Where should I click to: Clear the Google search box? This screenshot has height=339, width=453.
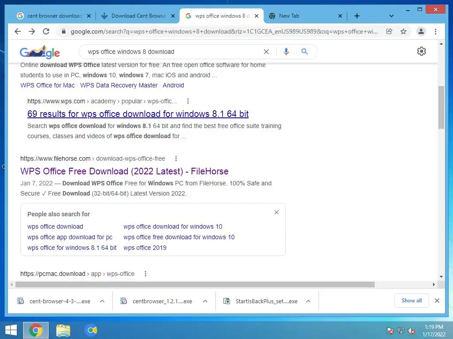(266, 52)
